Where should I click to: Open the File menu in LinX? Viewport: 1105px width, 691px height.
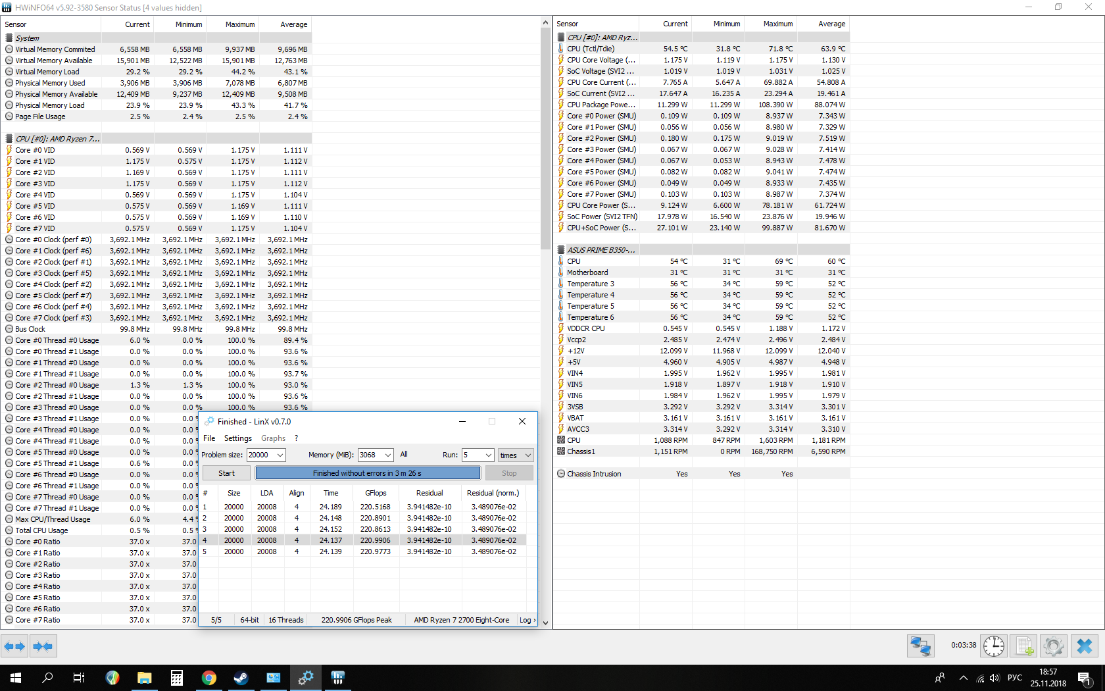[209, 438]
